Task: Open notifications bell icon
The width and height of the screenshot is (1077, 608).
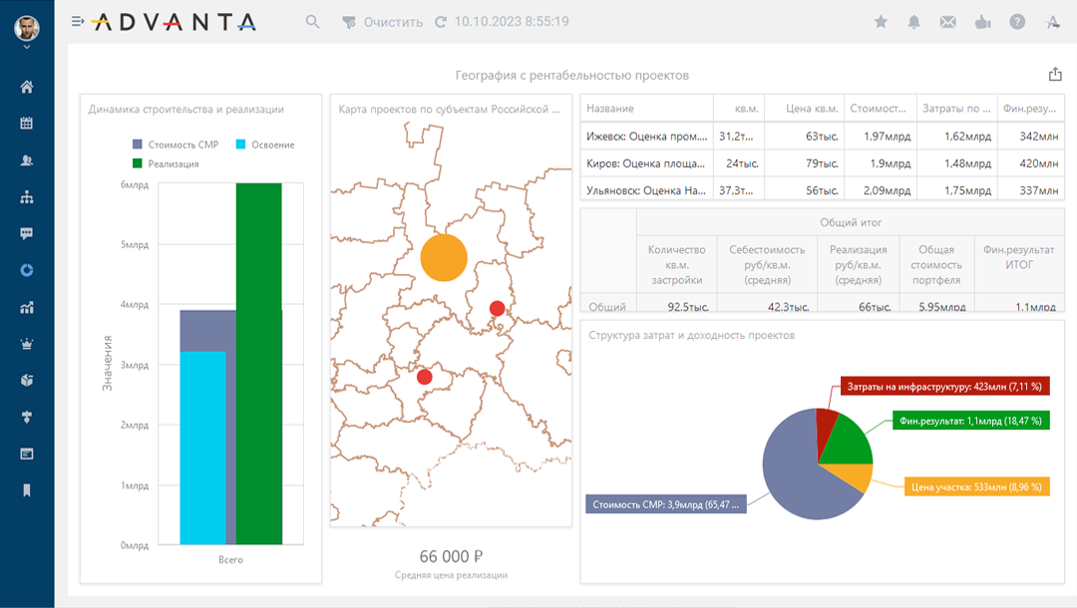Action: 913,22
